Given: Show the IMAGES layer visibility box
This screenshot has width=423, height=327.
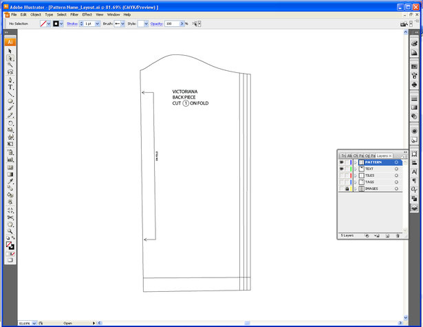Looking at the screenshot, I should (x=342, y=189).
